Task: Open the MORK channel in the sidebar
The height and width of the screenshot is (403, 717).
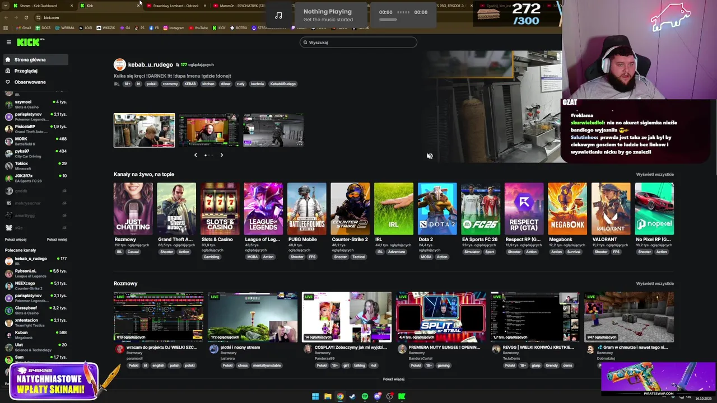Action: 35,141
